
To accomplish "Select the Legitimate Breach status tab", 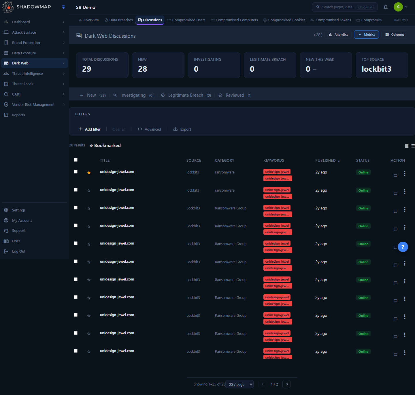I will (x=186, y=95).
